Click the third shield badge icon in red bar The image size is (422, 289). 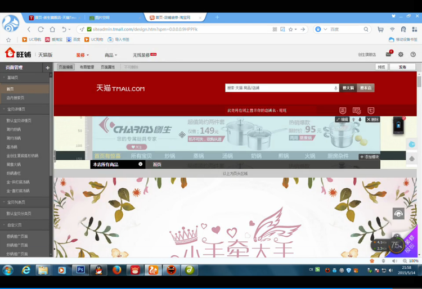[x=371, y=111]
